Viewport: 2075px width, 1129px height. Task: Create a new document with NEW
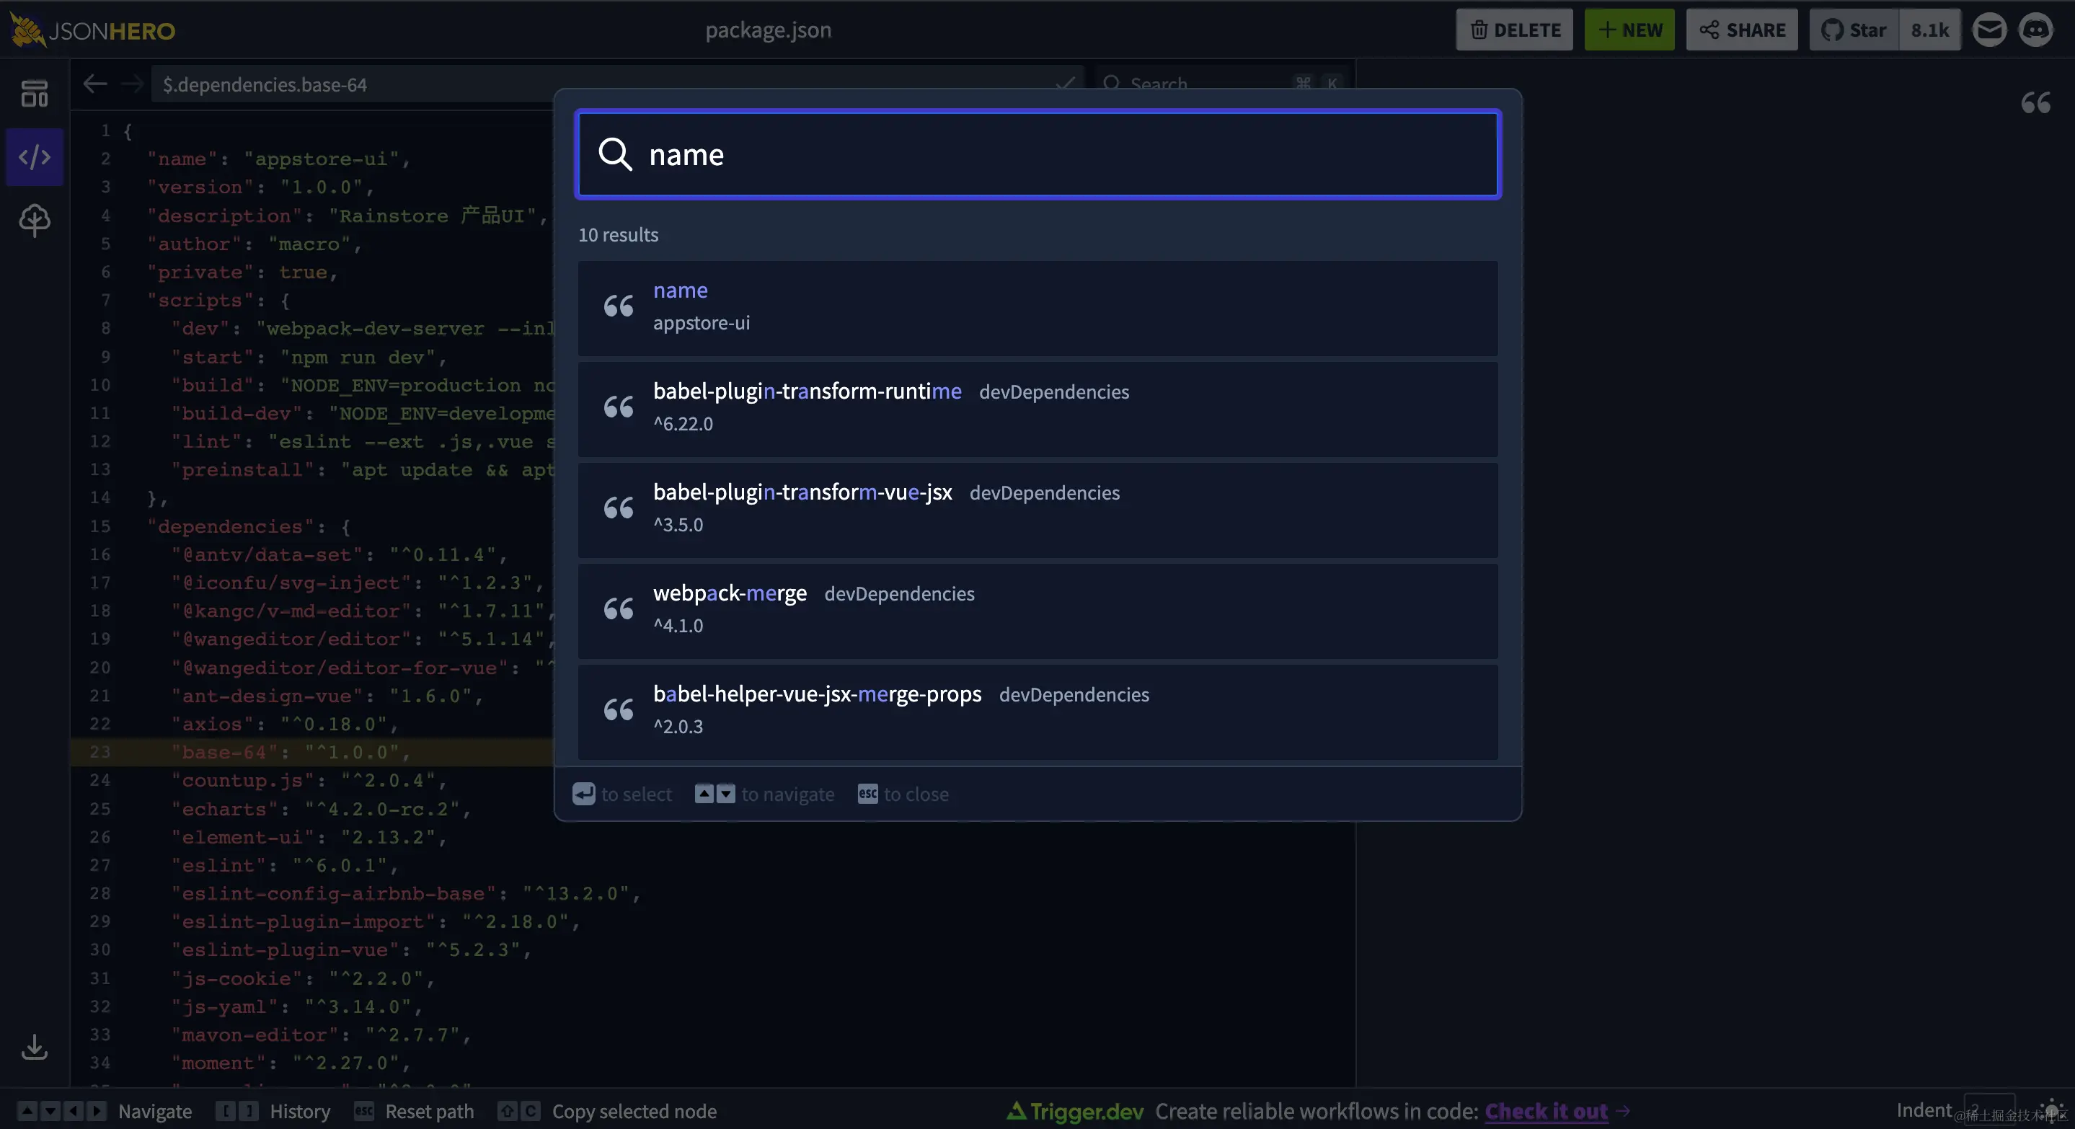coord(1629,30)
